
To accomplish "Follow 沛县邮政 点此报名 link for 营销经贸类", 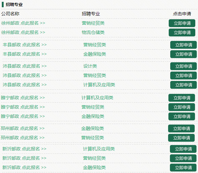I will [25, 75].
